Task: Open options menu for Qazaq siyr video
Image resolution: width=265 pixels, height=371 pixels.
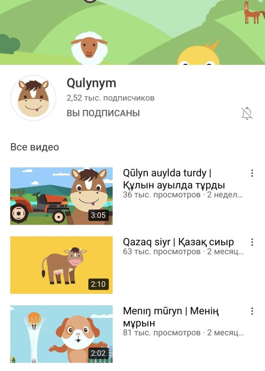Action: [x=252, y=242]
